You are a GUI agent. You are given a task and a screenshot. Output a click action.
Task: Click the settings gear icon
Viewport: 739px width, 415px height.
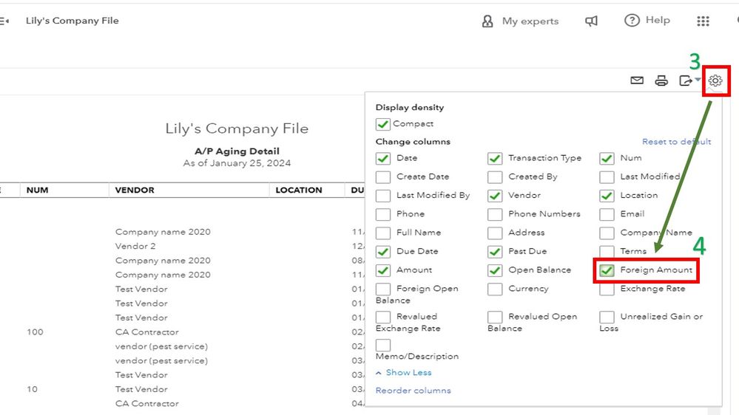715,80
